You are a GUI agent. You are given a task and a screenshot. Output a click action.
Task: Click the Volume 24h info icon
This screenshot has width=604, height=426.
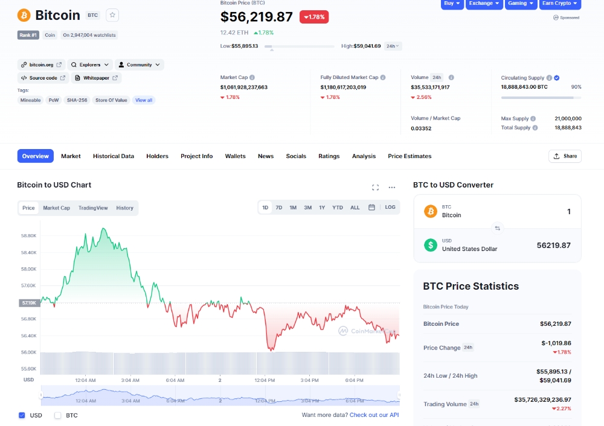coord(451,77)
